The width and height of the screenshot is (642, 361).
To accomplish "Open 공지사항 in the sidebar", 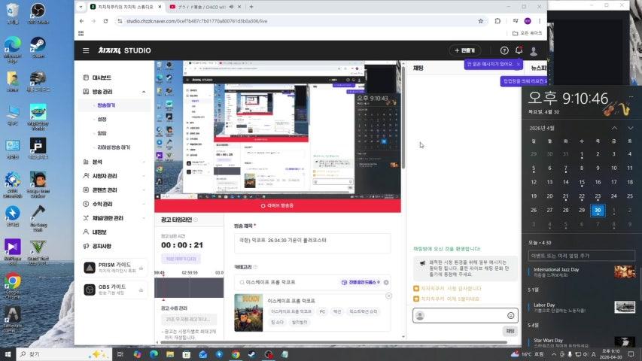I will click(x=102, y=246).
